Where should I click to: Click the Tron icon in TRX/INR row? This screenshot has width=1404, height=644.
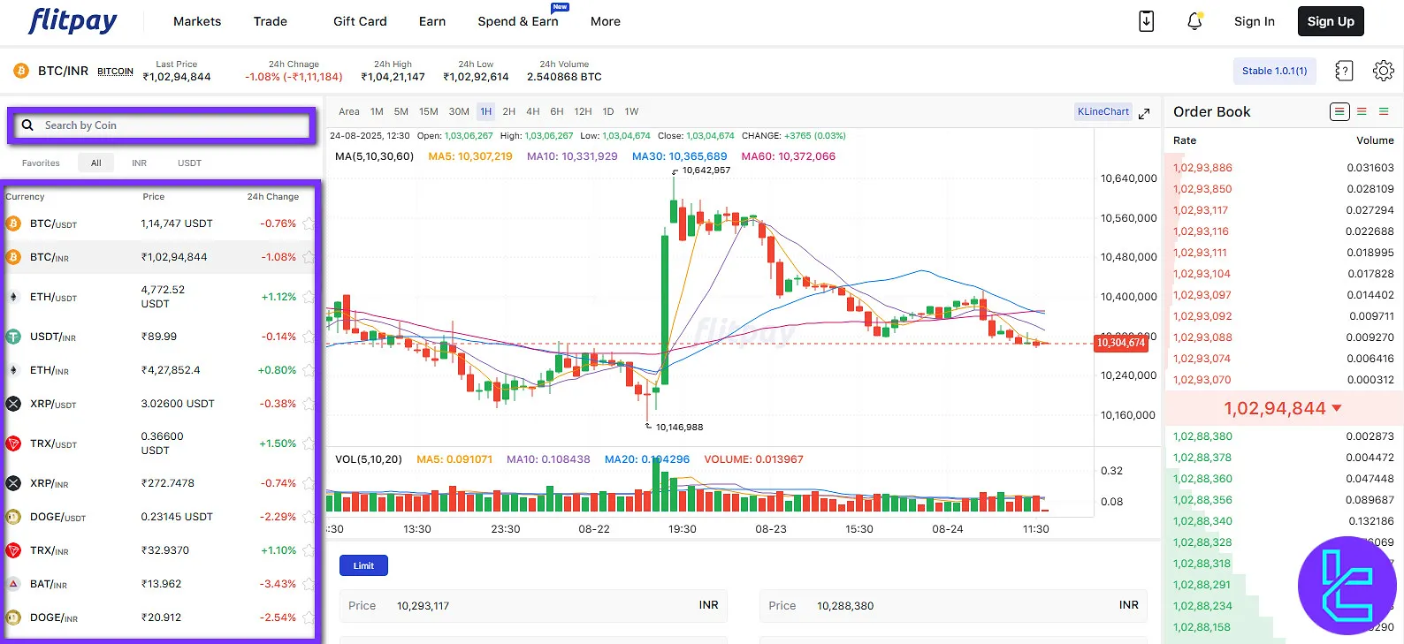coord(13,550)
